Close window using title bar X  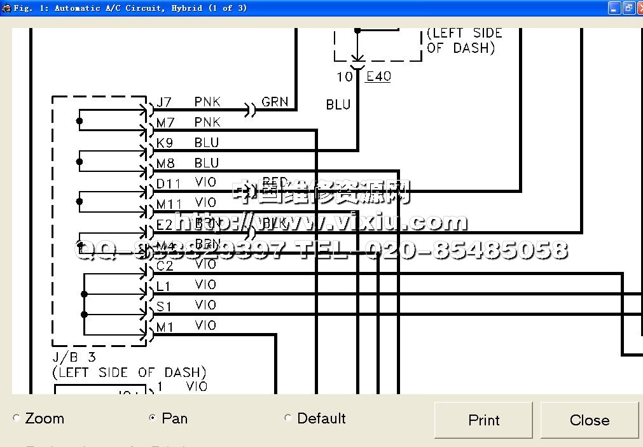click(639, 8)
